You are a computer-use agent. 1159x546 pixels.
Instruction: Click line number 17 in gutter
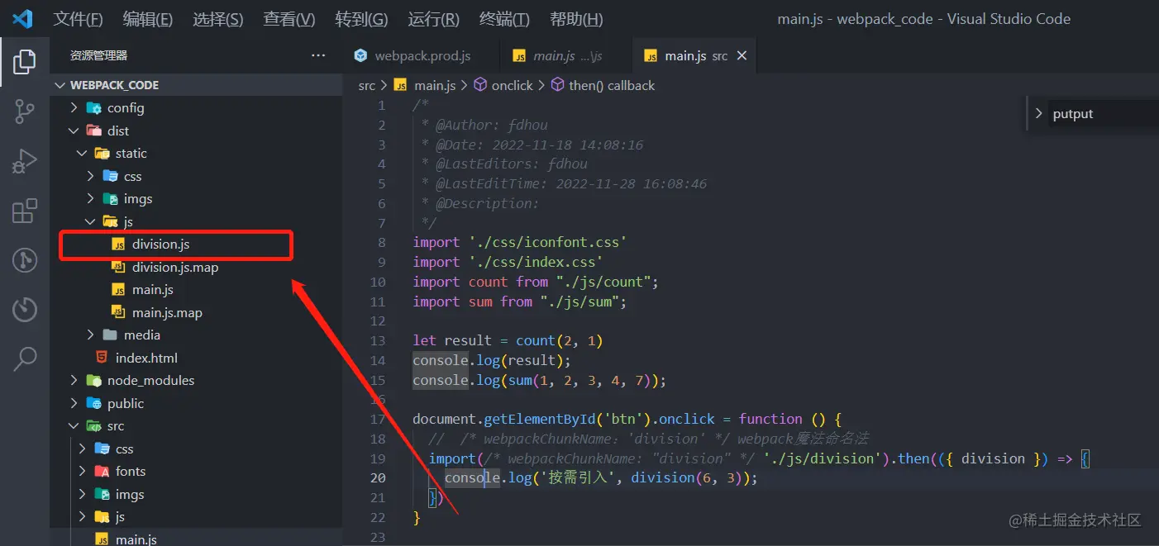coord(378,419)
